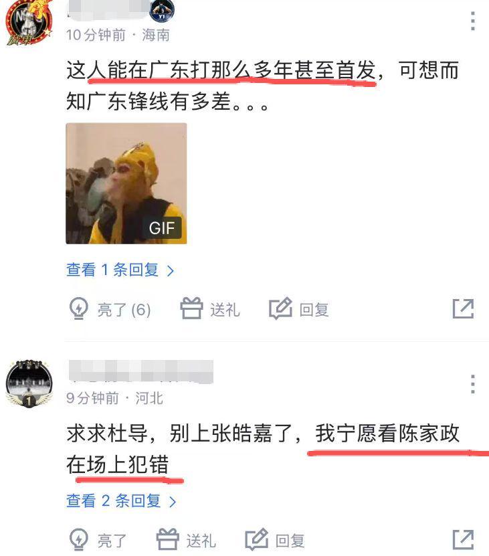
Task: Click 回复 label on second comment
Action: click(290, 541)
